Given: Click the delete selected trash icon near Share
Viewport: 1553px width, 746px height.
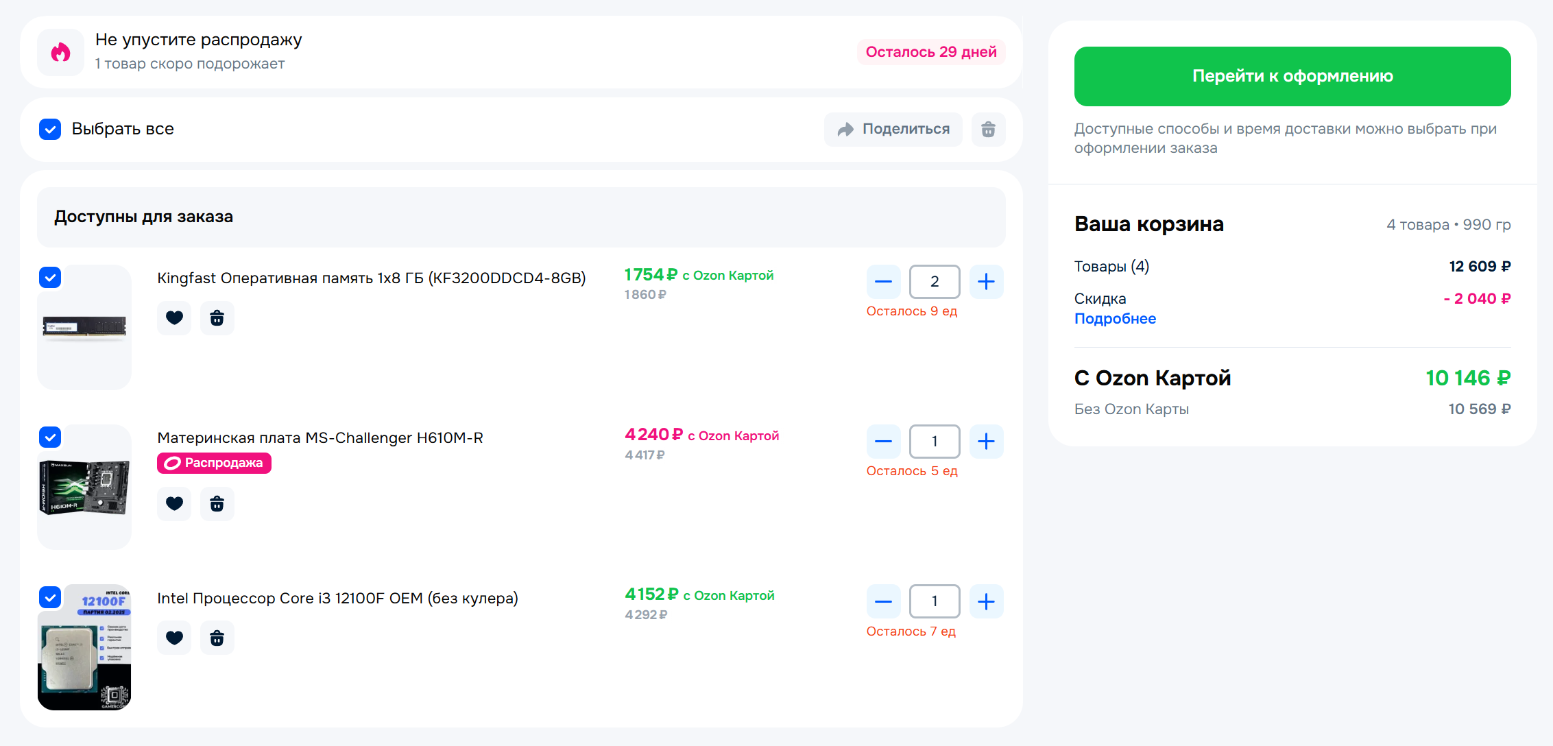Looking at the screenshot, I should (988, 130).
